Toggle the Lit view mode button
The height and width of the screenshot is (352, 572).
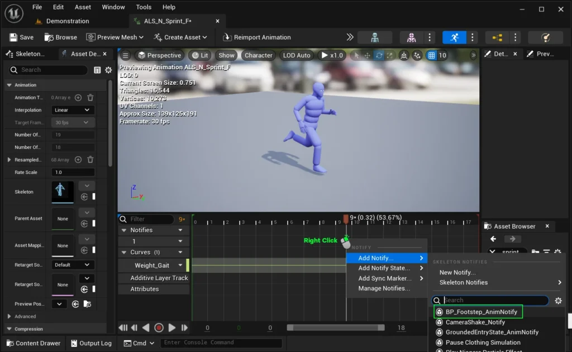point(200,55)
